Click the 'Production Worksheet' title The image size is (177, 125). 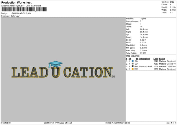[x=16, y=2]
